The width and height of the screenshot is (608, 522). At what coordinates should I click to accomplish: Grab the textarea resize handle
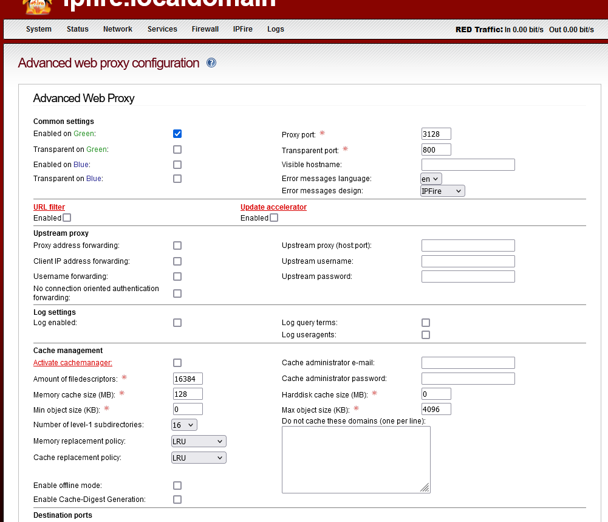425,488
